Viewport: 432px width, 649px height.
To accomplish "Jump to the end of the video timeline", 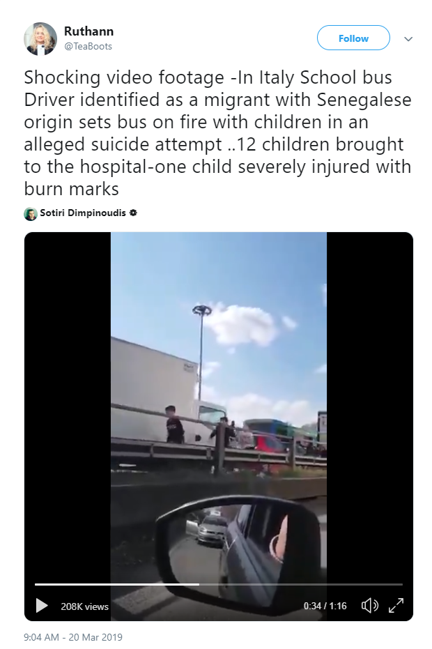I will coord(401,584).
